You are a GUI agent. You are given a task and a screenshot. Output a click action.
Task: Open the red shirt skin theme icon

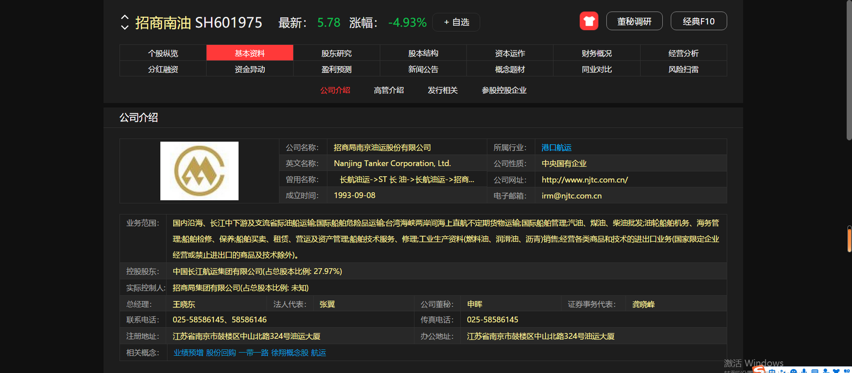[589, 21]
